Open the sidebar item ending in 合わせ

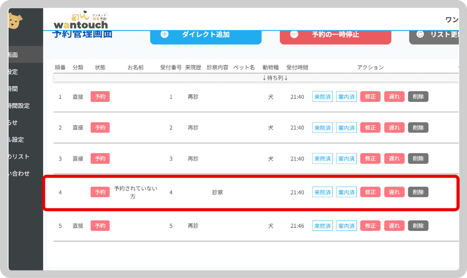point(19,173)
